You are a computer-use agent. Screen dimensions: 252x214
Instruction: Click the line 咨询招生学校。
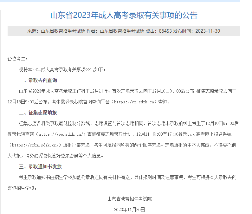[x=22, y=188]
